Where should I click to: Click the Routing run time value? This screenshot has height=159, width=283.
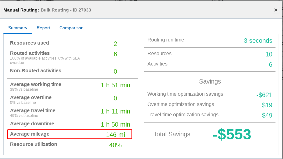pyautogui.click(x=258, y=41)
